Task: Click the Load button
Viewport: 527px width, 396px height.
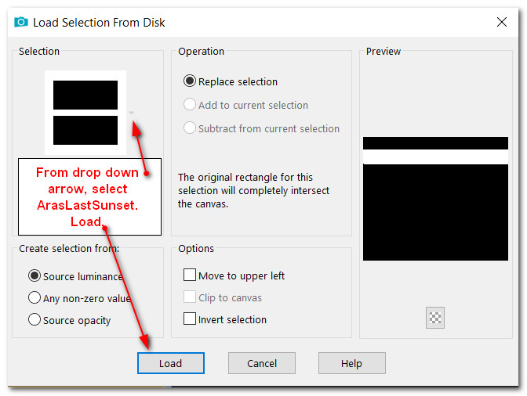Action: tap(171, 363)
